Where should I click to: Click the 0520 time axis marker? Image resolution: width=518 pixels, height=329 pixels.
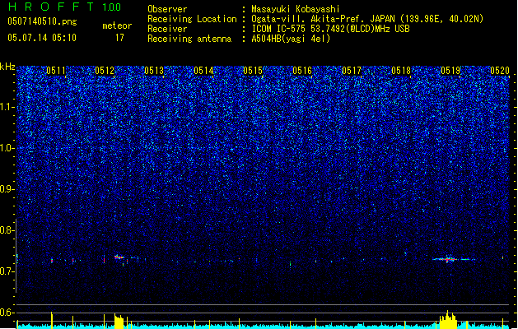500,71
